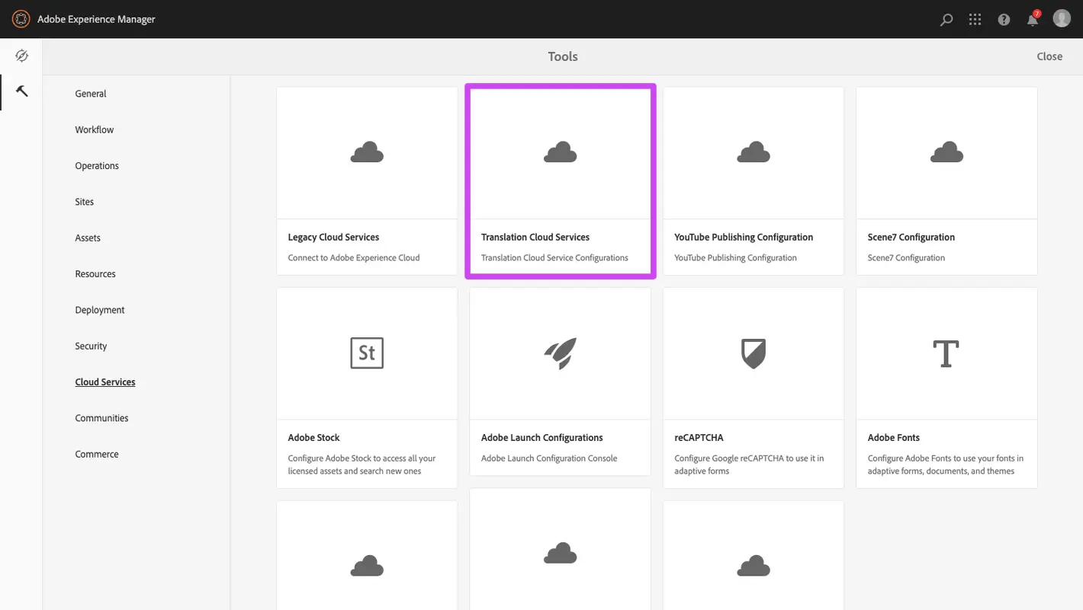1083x610 pixels.
Task: Open the notifications bell icon
Action: tap(1033, 19)
